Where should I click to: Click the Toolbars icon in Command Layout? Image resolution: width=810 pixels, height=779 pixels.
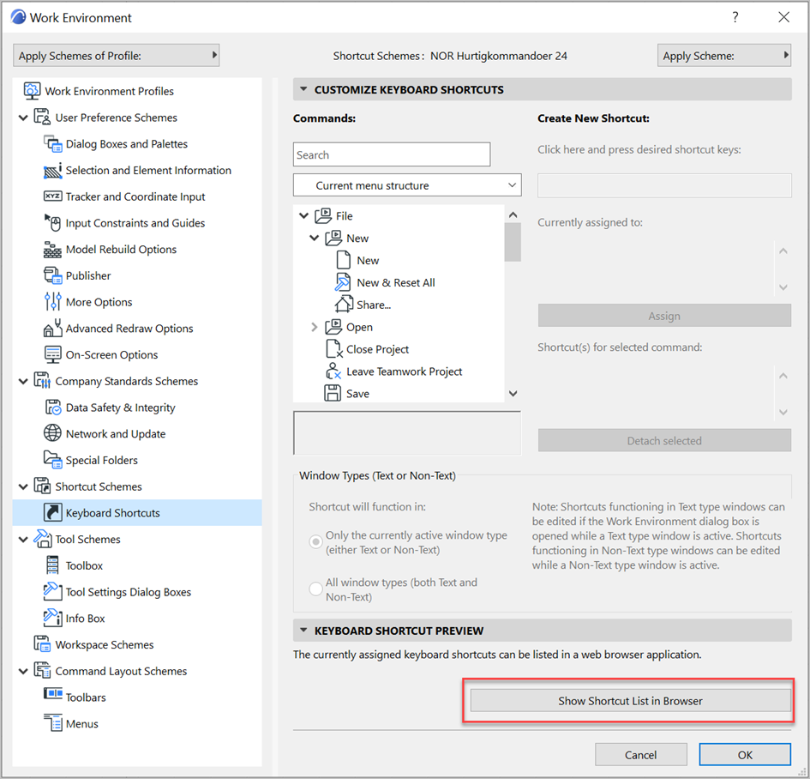click(x=52, y=694)
